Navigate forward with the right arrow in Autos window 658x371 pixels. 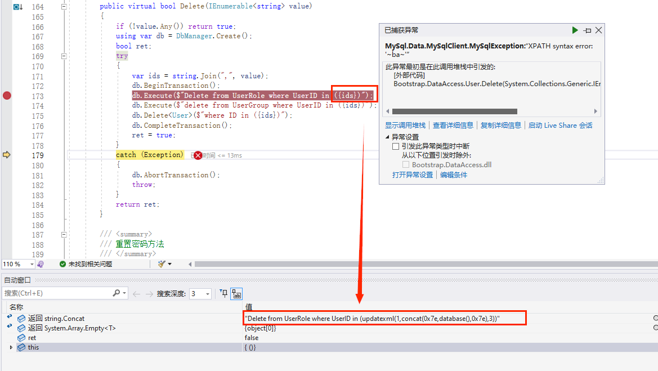point(149,294)
